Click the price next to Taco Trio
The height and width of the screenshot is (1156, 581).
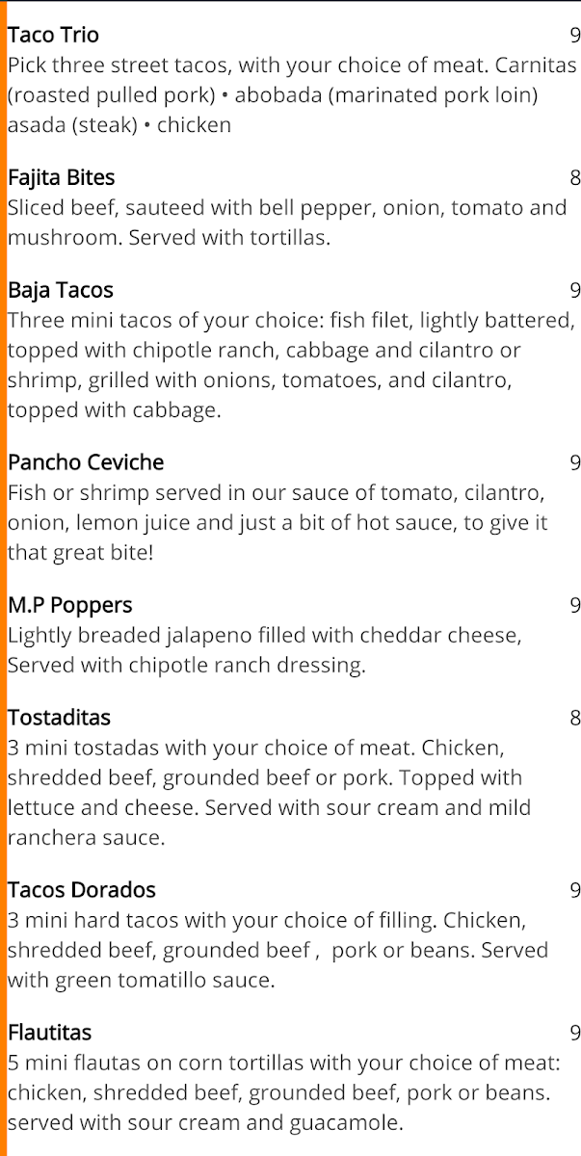[574, 36]
